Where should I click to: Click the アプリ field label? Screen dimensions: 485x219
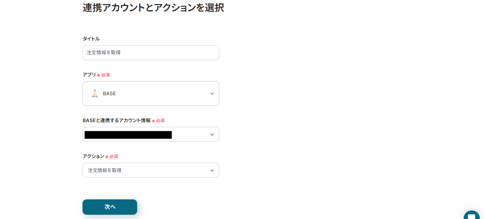(89, 75)
